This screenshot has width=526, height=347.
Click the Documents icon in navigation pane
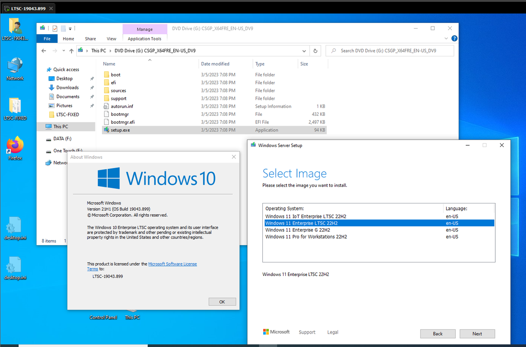point(52,97)
